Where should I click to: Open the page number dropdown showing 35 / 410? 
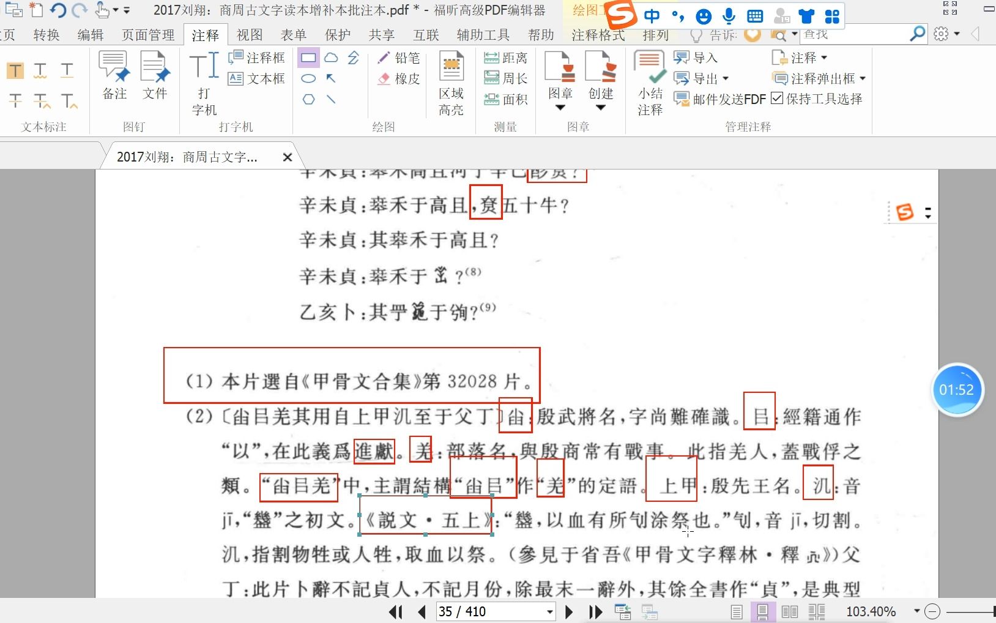(x=550, y=611)
